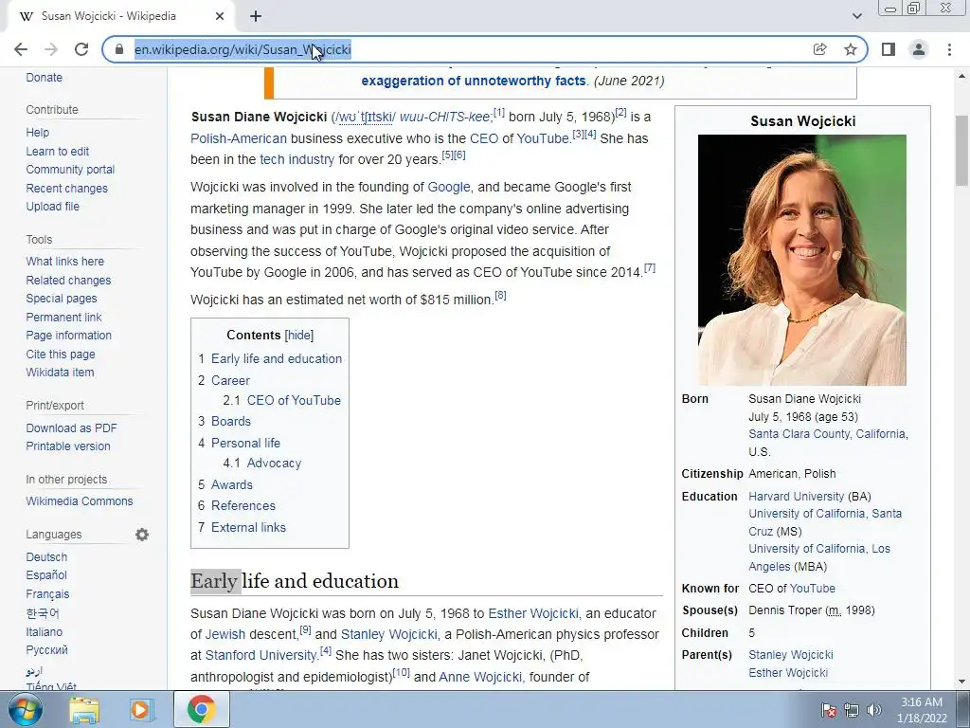Open the volume speaker tray icon
Image resolution: width=970 pixels, height=728 pixels.
pyautogui.click(x=874, y=710)
